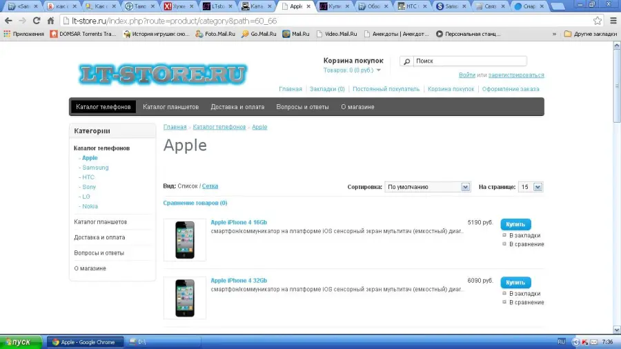This screenshot has height=349, width=621.
Task: Open the Приложения apps bookmark
Action: [x=23, y=34]
